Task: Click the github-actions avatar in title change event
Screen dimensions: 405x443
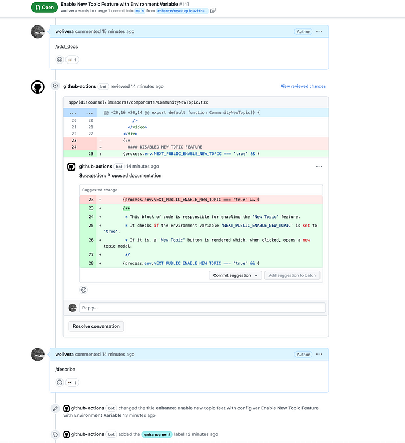Action: click(67, 408)
